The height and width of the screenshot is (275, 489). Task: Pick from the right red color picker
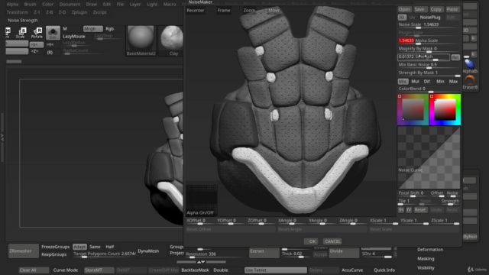click(445, 109)
